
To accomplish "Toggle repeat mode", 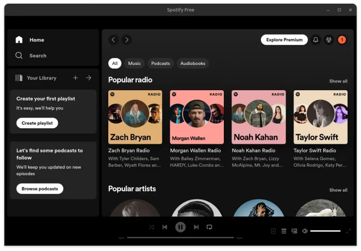I will [209, 227].
